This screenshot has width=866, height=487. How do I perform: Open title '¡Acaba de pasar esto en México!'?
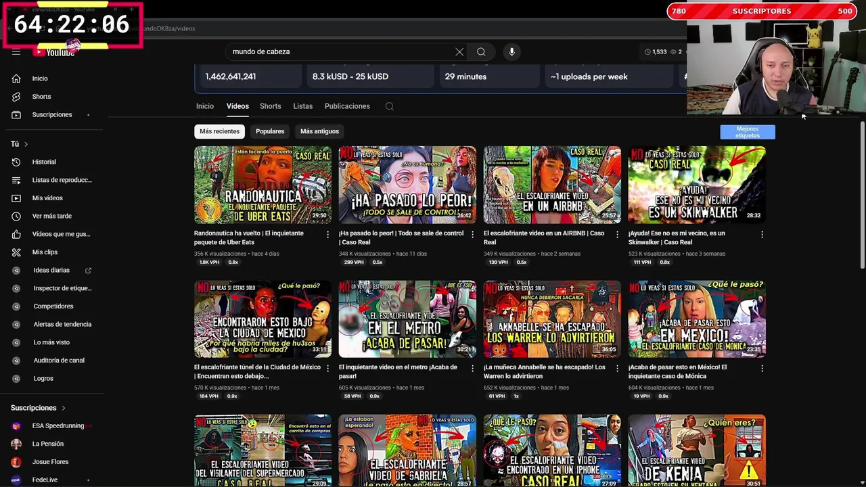coord(678,371)
